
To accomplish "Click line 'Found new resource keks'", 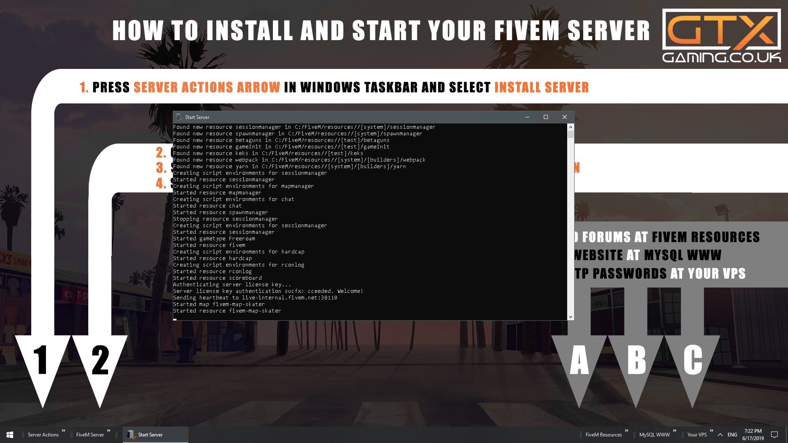I will pyautogui.click(x=268, y=153).
